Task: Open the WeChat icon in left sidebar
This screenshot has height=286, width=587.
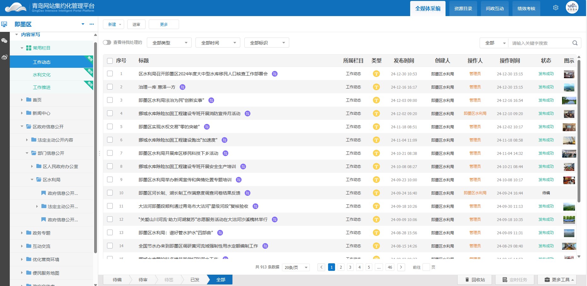Action: point(4,41)
